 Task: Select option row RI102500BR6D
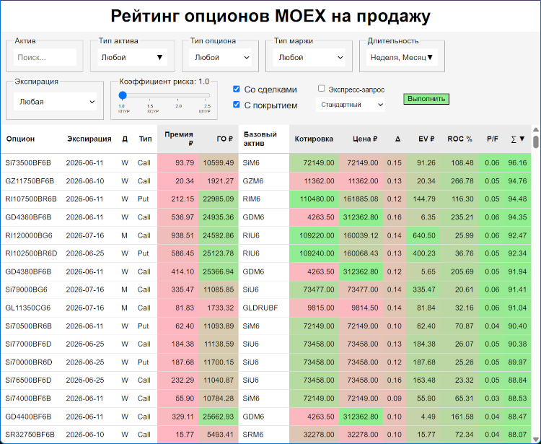[x=265, y=253]
